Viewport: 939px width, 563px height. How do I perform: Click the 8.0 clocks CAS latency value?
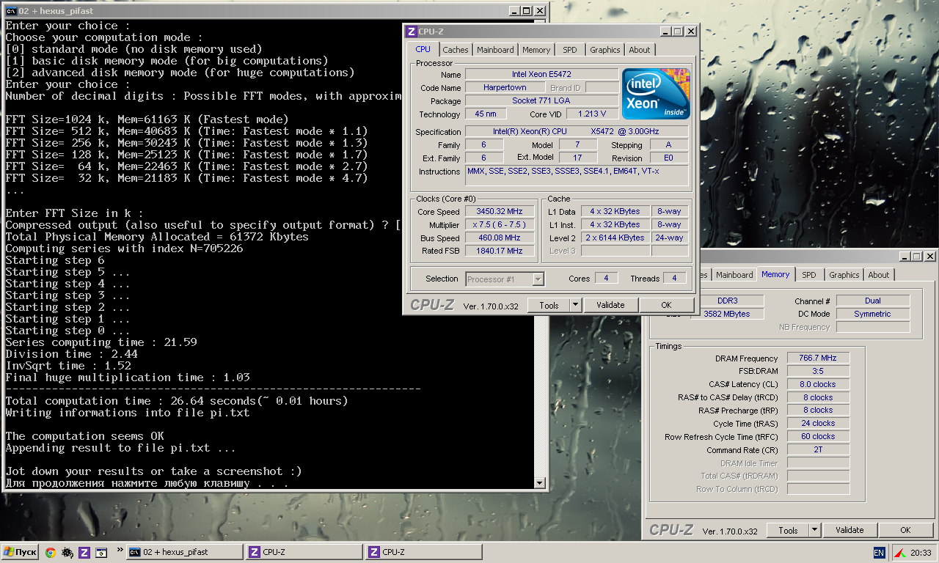[818, 384]
